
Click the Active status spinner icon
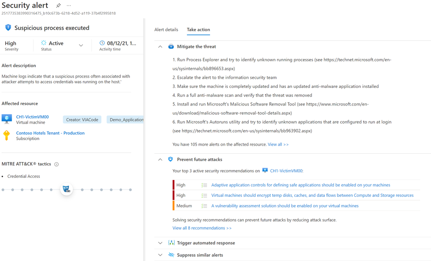44,43
